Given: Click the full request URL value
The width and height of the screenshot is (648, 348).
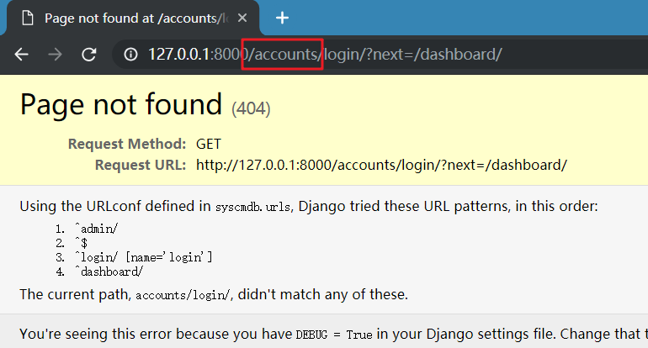Looking at the screenshot, I should click(x=381, y=165).
